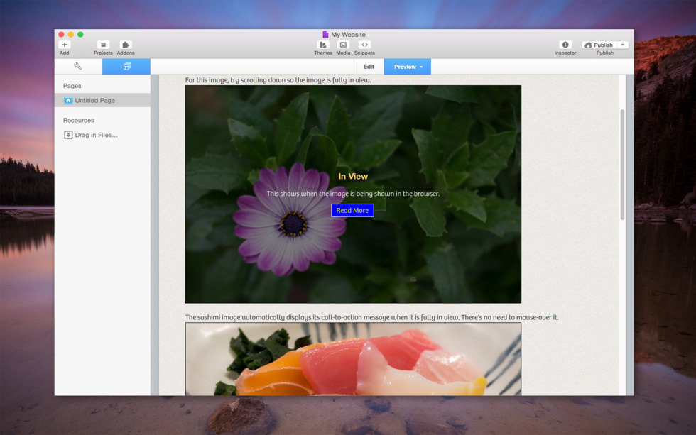Click the Add plus icon

(65, 45)
